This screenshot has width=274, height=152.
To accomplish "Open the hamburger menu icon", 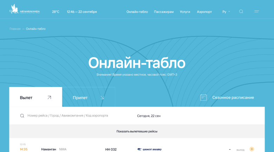I will (x=257, y=12).
